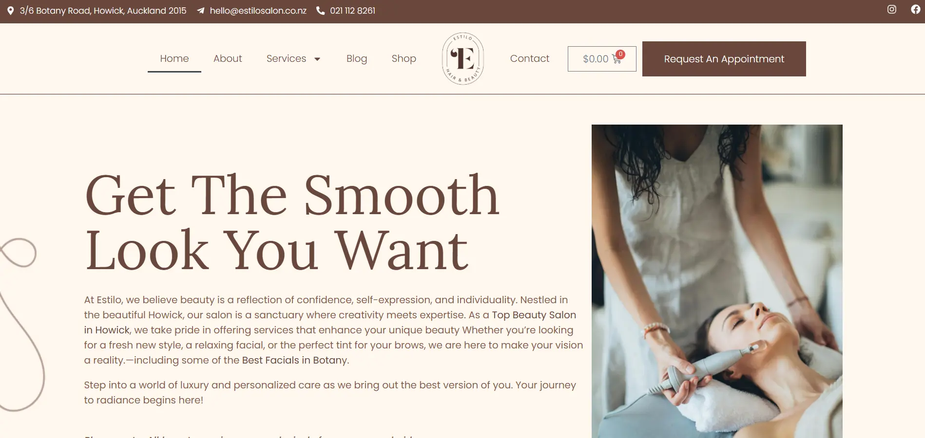Click the location pin icon
This screenshot has width=925, height=438.
click(10, 11)
